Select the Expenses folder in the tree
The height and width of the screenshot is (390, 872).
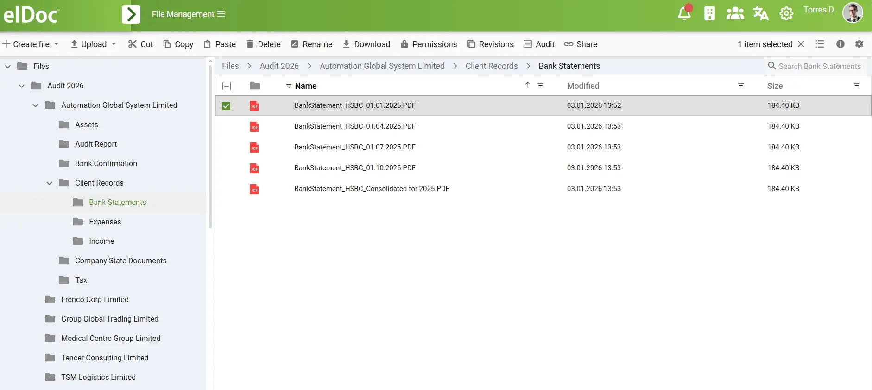click(105, 222)
